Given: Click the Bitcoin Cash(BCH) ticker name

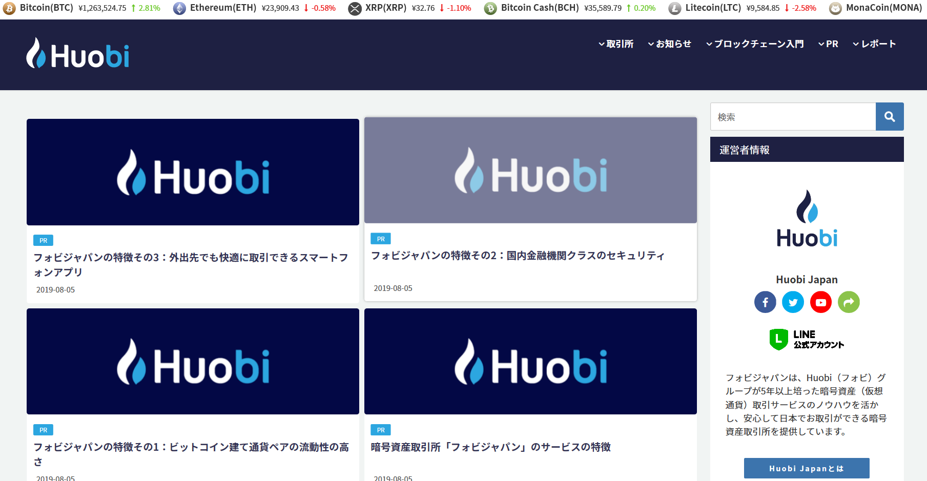Looking at the screenshot, I should point(540,8).
